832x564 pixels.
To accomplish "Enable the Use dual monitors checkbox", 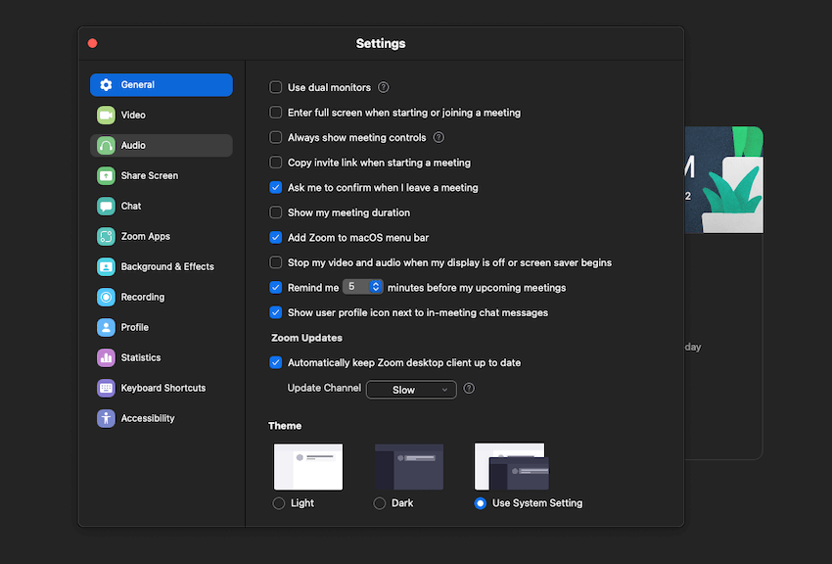I will (276, 88).
